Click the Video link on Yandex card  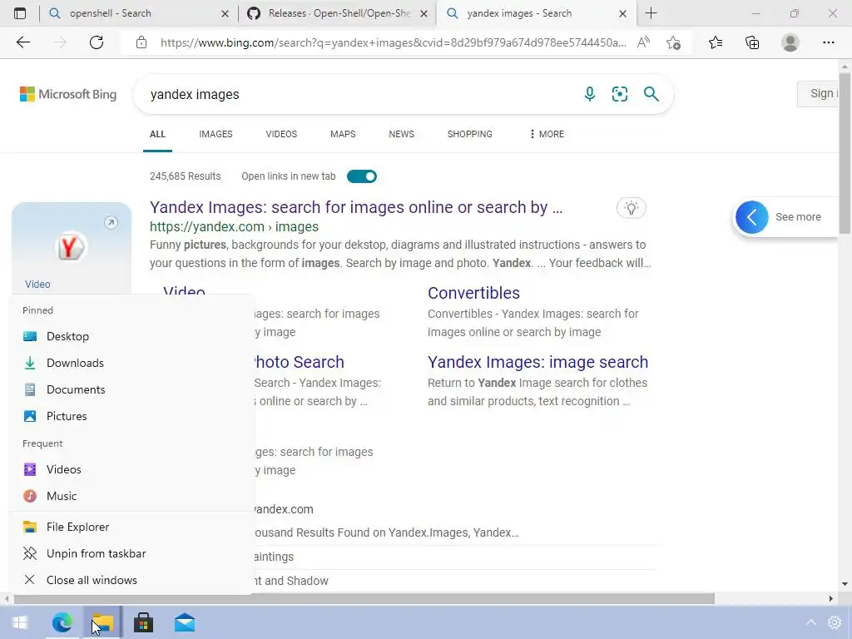click(37, 285)
